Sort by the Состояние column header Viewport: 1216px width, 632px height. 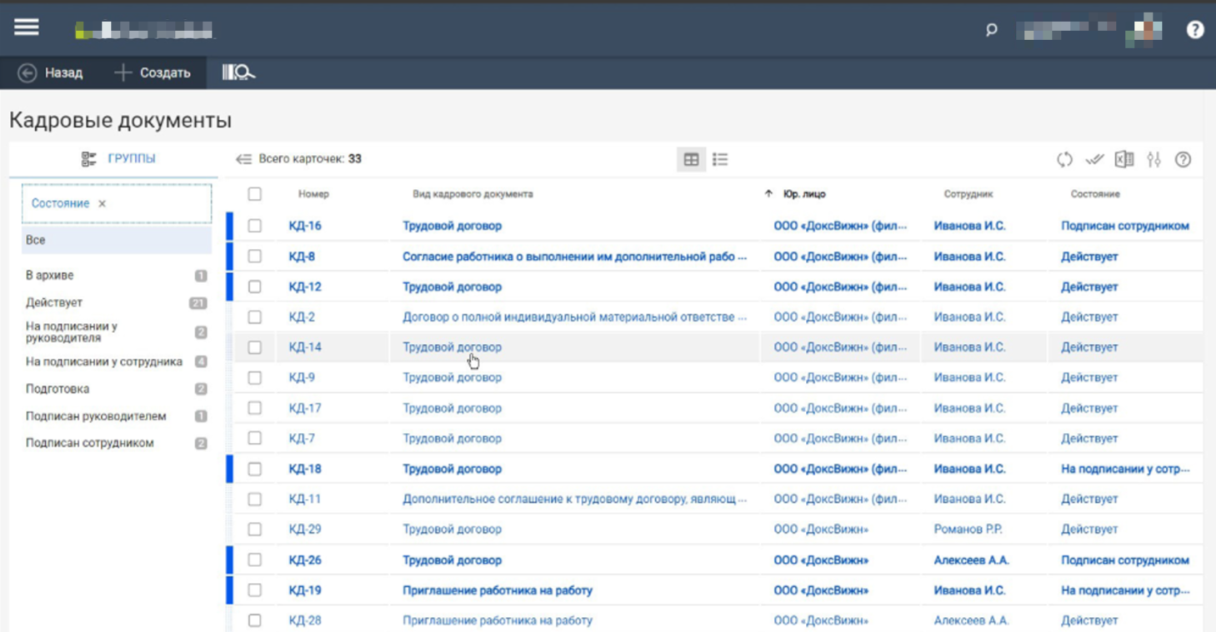coord(1095,194)
